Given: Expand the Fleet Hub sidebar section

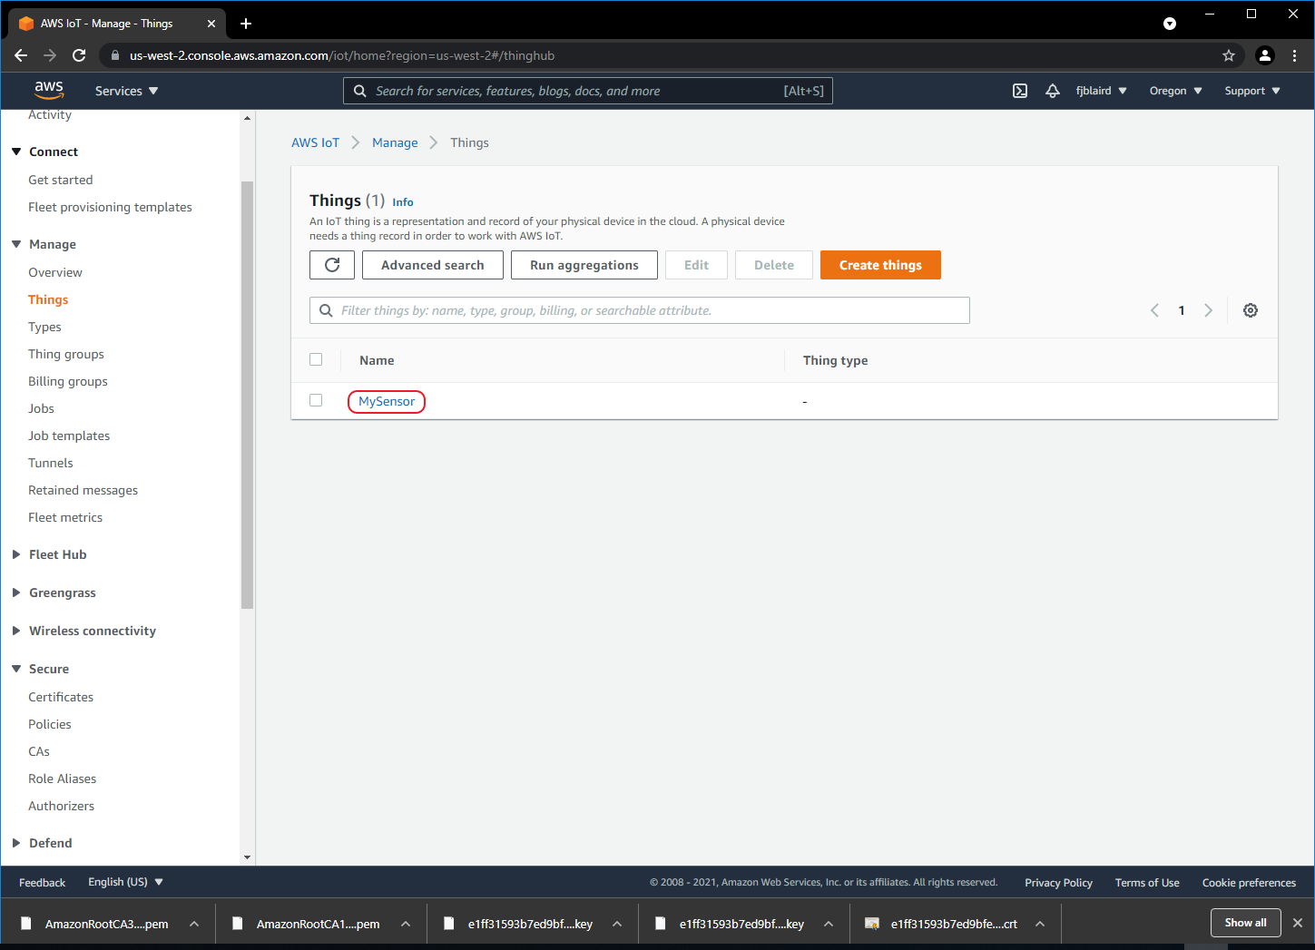Looking at the screenshot, I should (57, 554).
